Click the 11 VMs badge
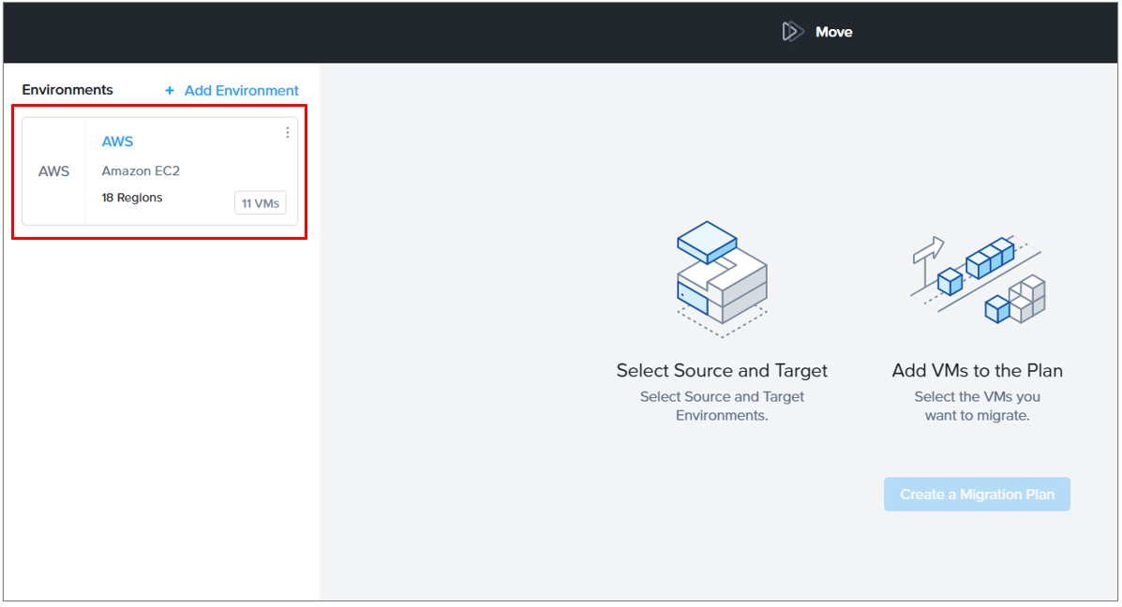The width and height of the screenshot is (1122, 607). (261, 203)
